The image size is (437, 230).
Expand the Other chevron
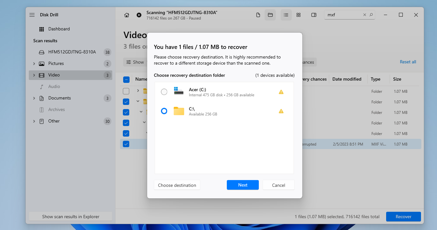click(34, 121)
